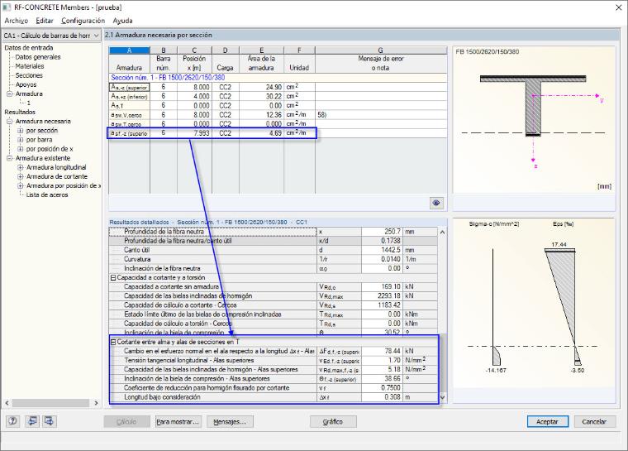
Task: Click the help question mark icon
Action: point(13,421)
